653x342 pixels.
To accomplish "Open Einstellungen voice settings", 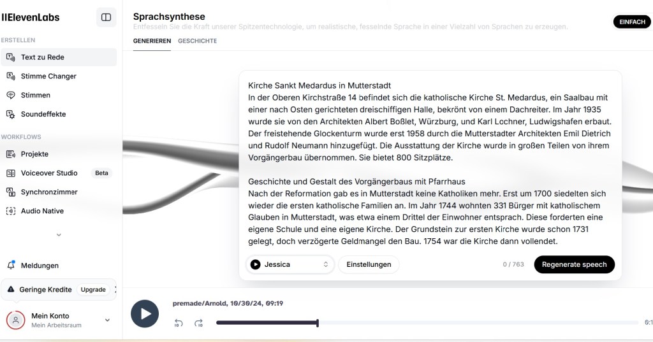I will [x=369, y=264].
